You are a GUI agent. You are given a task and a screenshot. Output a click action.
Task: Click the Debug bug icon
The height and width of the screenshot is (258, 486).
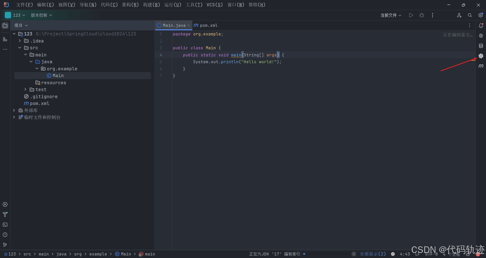pos(422,15)
